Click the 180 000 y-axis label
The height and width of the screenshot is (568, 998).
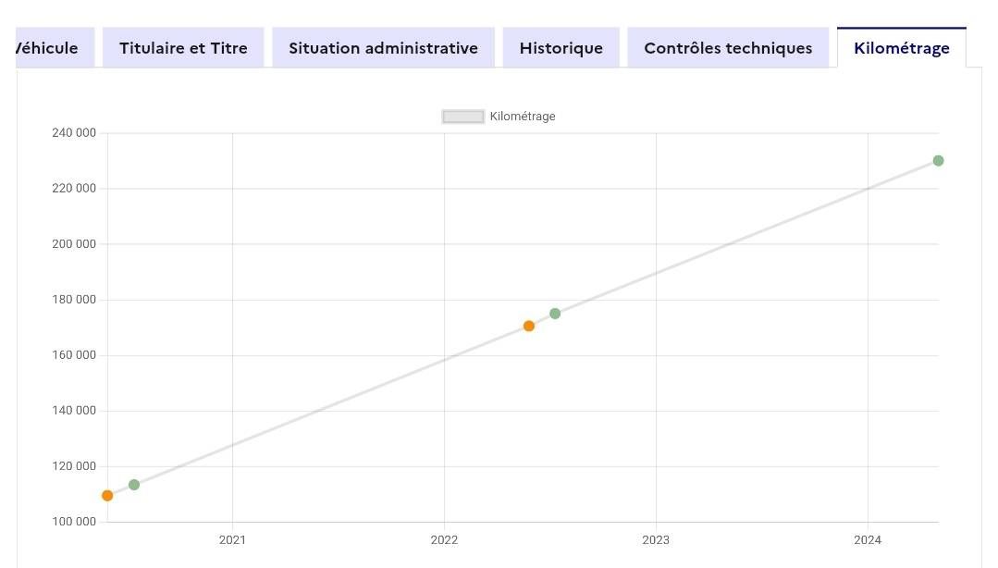click(74, 300)
